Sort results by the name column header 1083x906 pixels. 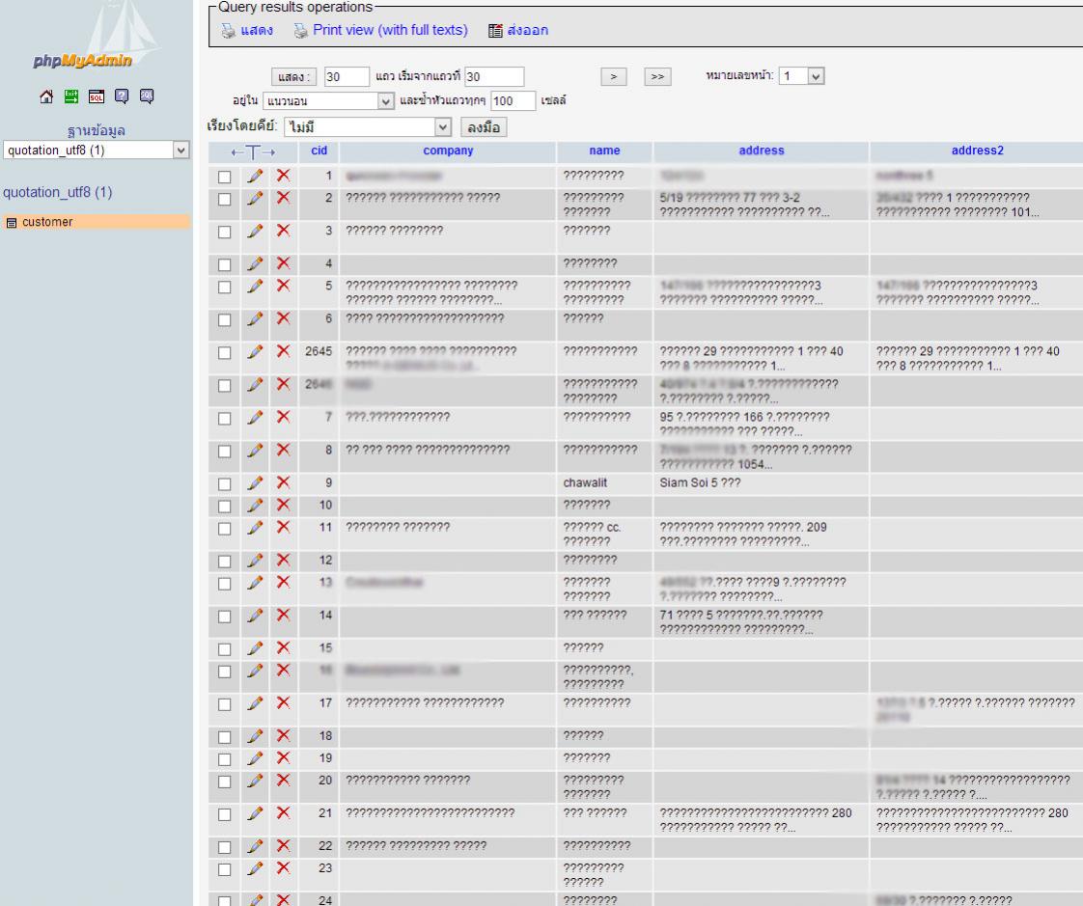[x=604, y=151]
